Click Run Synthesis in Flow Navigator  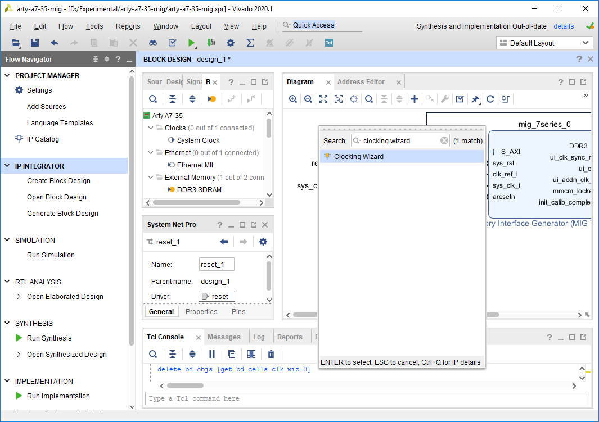tap(49, 338)
